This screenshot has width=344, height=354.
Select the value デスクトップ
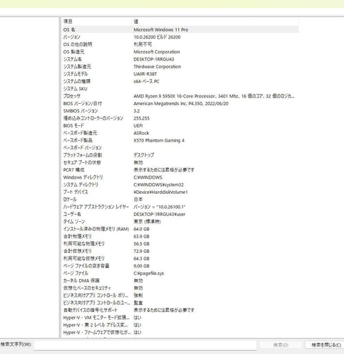(144, 155)
